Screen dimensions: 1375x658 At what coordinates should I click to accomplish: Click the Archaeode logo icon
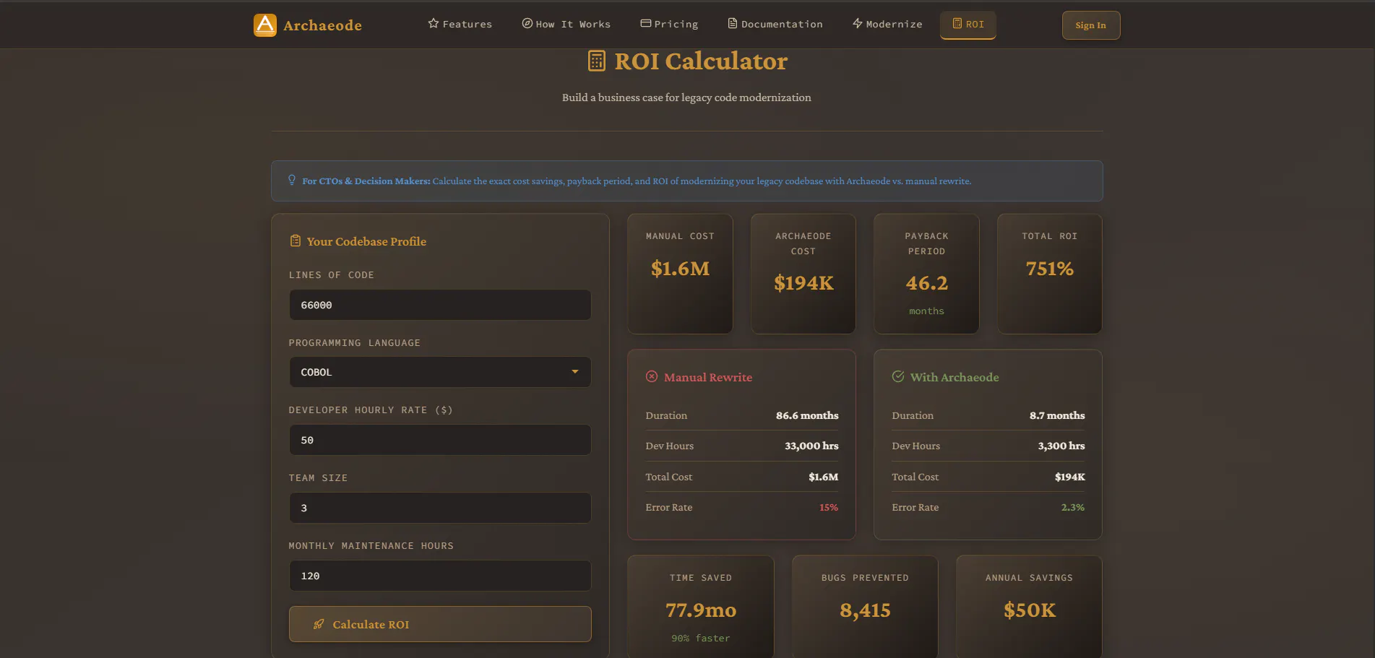(265, 25)
